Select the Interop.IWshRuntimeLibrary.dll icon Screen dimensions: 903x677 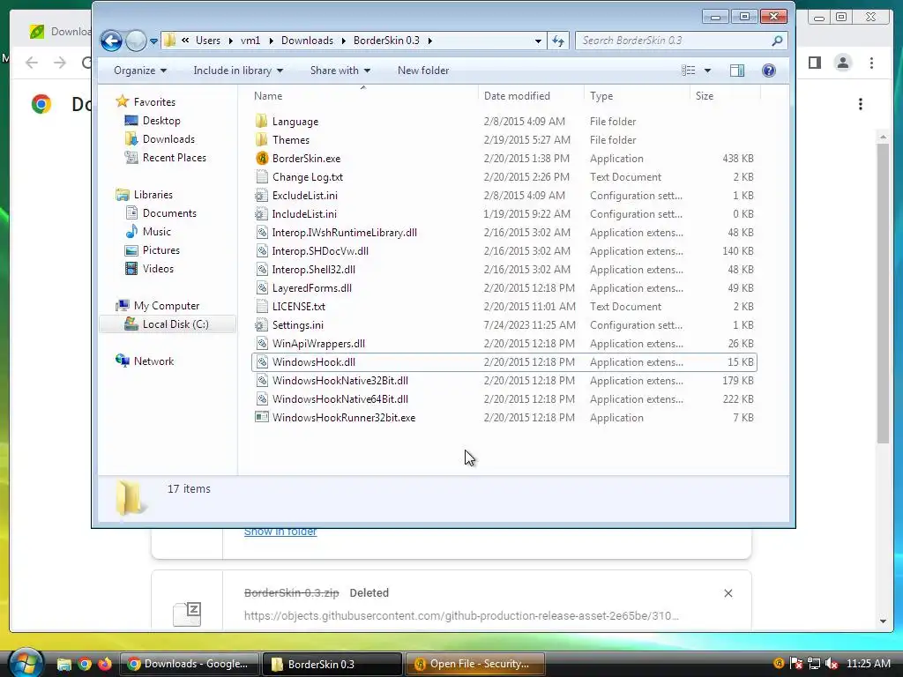tap(261, 232)
